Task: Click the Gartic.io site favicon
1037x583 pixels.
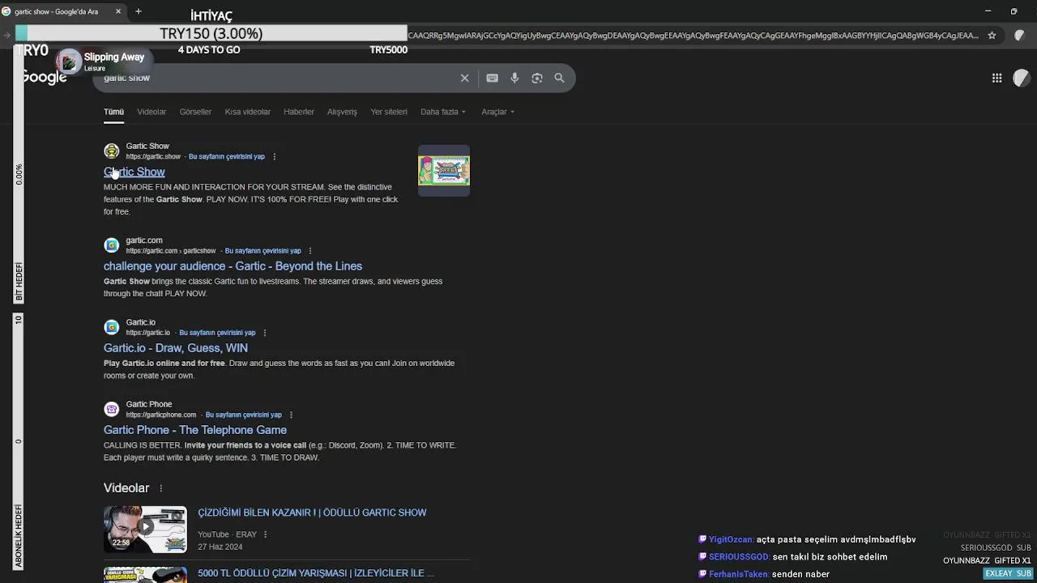Action: point(112,327)
